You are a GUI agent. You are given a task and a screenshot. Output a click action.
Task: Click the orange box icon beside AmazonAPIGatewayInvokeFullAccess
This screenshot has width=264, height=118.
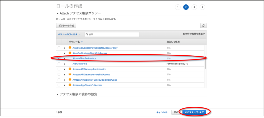pyautogui.click(x=70, y=74)
